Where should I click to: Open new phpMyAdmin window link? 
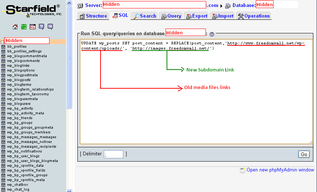tap(280, 170)
